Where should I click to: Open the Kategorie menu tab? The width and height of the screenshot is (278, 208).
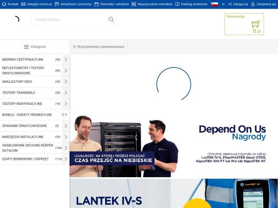[35, 47]
